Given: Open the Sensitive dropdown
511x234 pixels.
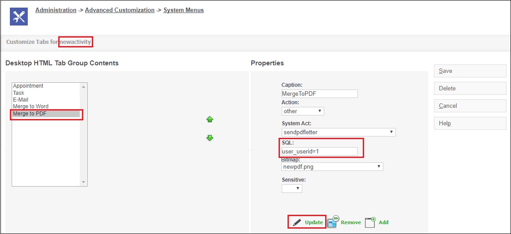Looking at the screenshot, I should coord(292,188).
